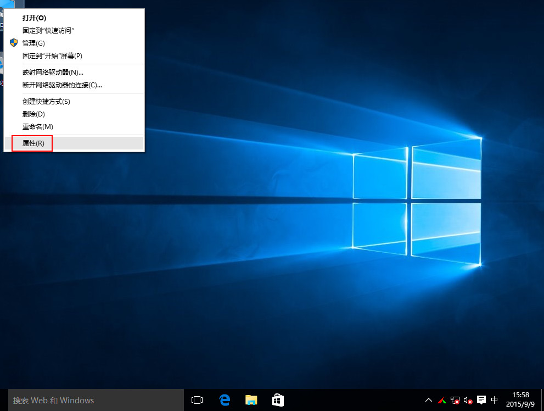Viewport: 544px width, 411px height.
Task: Select 属性(R) in the context menu
Action: point(33,143)
